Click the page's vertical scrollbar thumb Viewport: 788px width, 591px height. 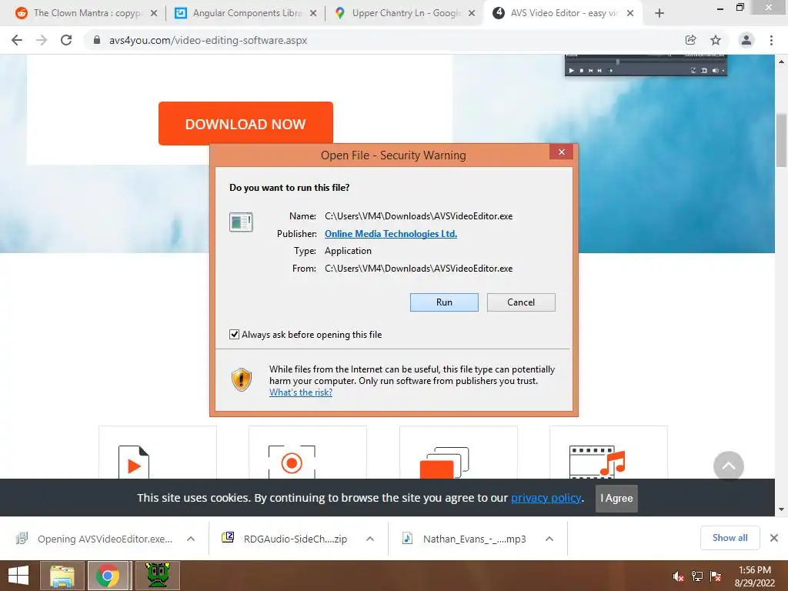781,140
